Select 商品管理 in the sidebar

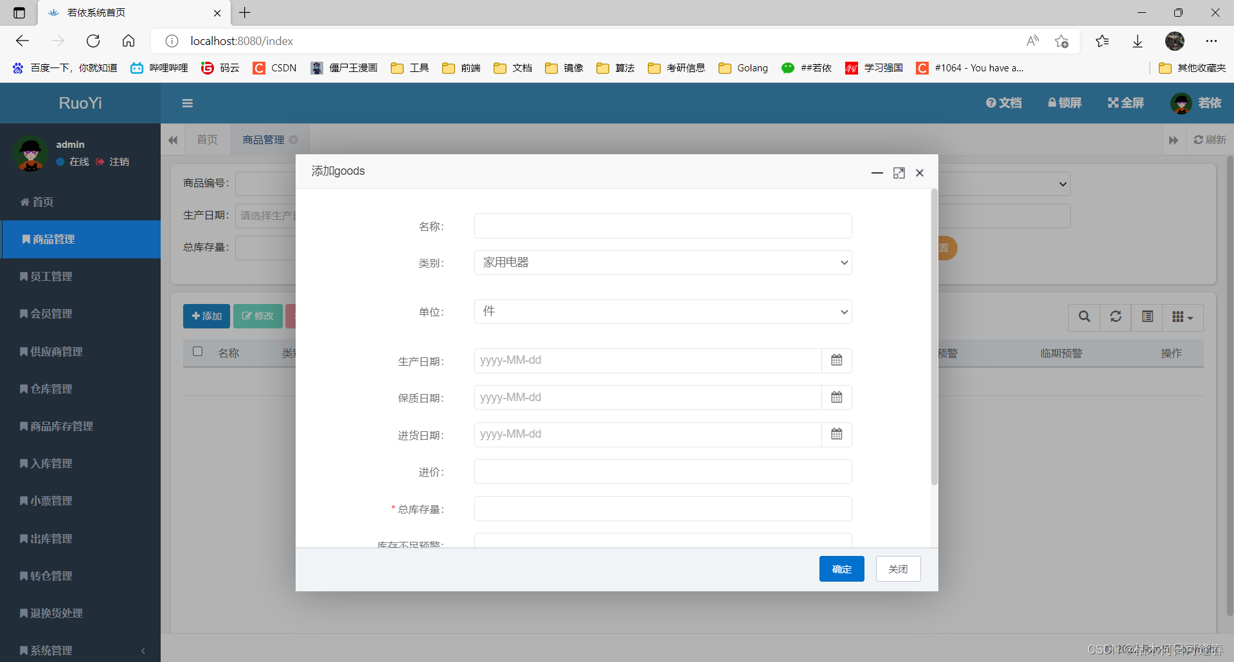(80, 239)
